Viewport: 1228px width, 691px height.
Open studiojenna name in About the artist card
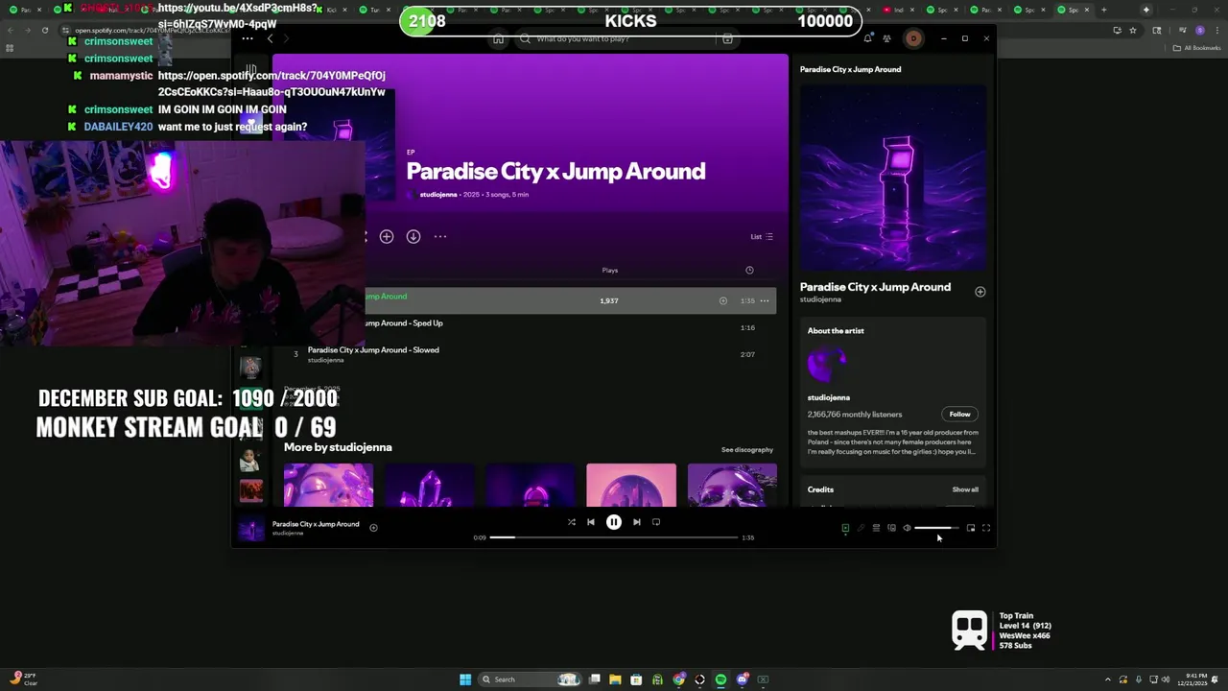tap(829, 397)
